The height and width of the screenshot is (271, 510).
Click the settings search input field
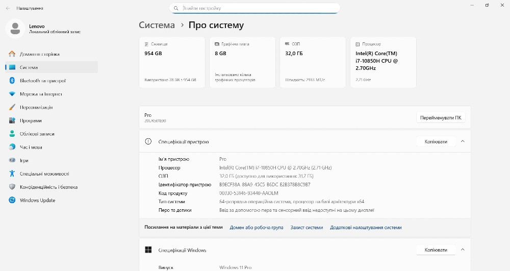[x=254, y=8]
